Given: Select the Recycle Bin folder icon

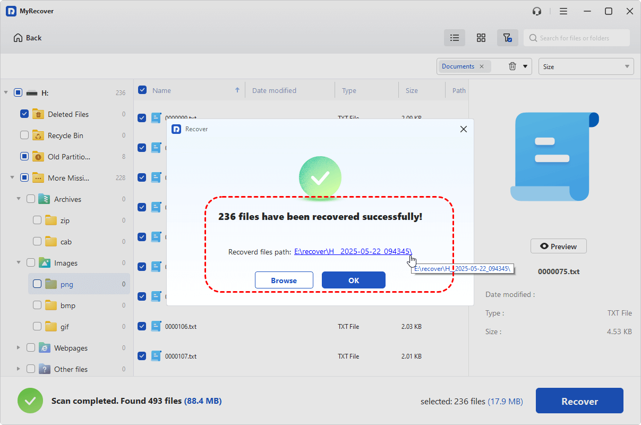Looking at the screenshot, I should (38, 135).
